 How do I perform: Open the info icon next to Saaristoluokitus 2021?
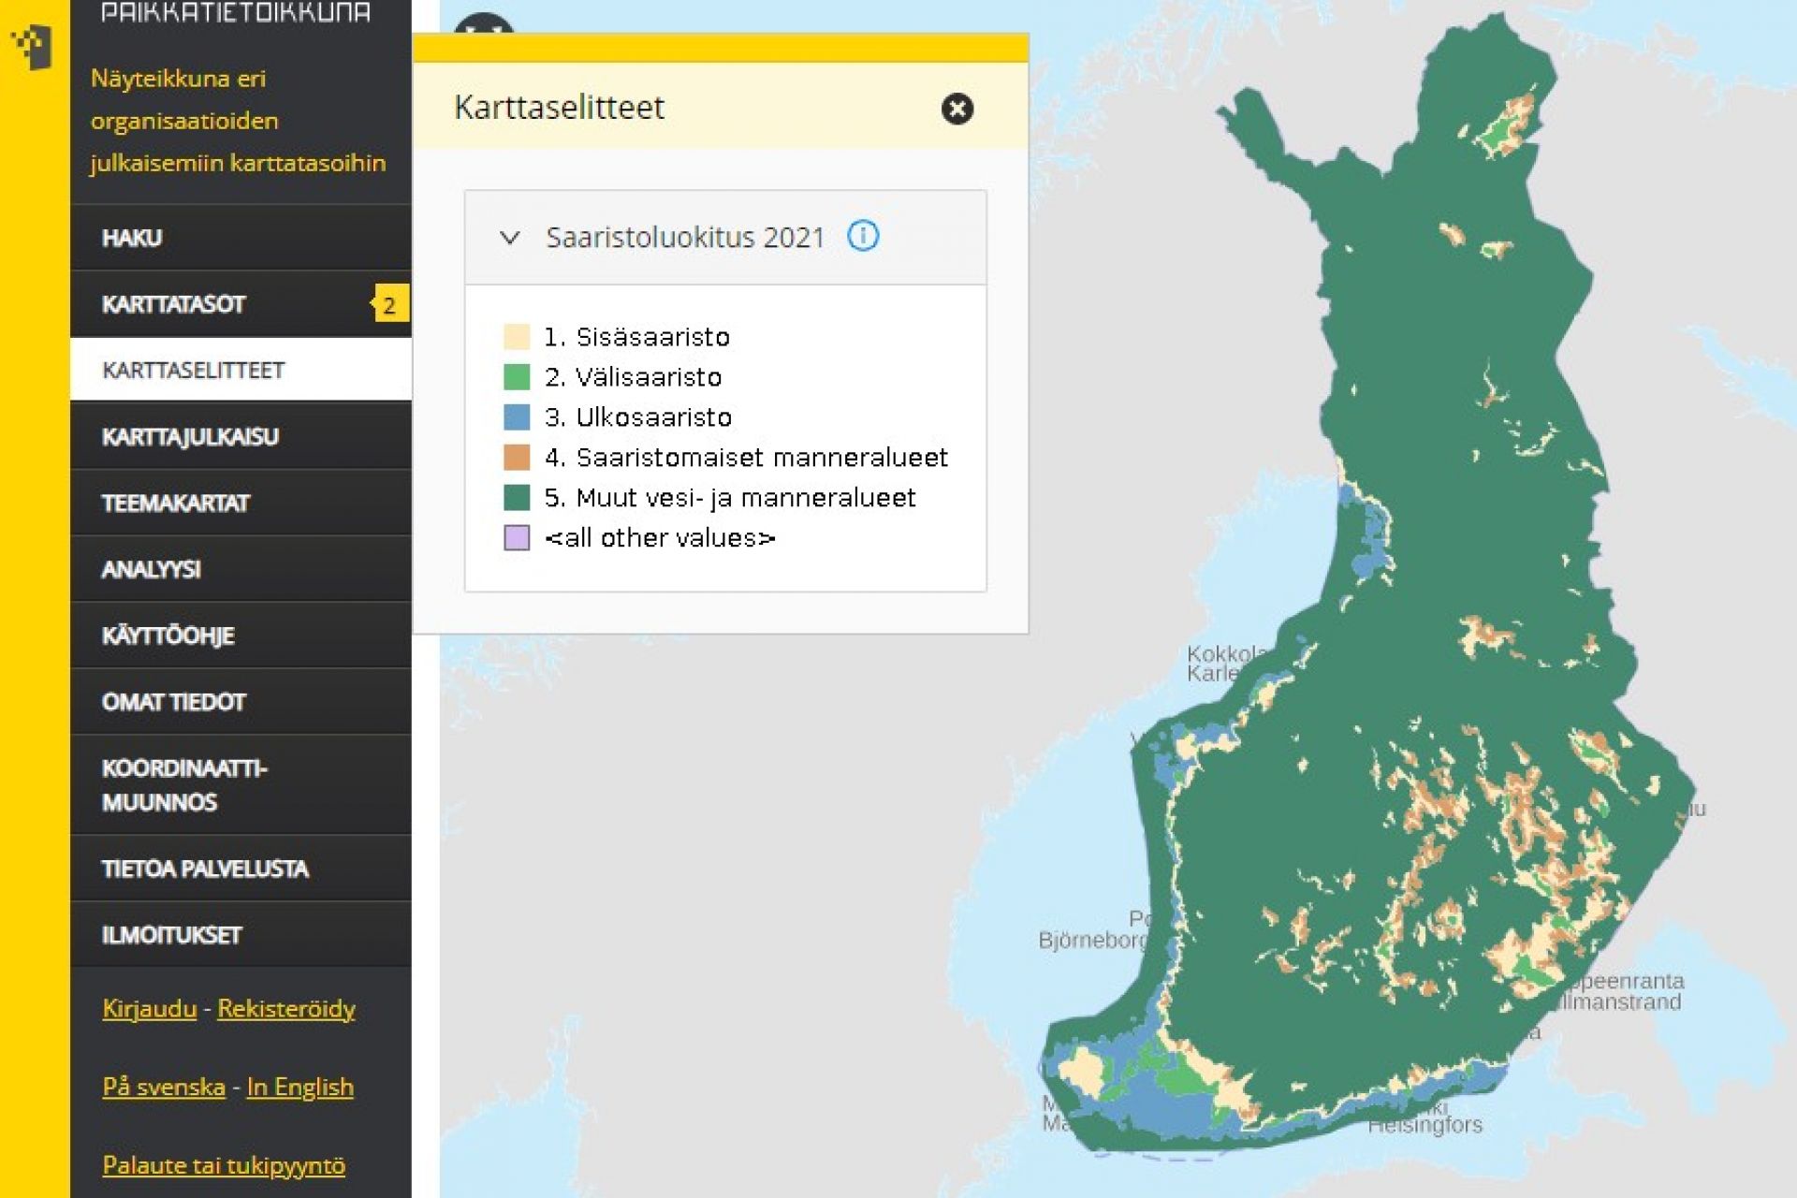(864, 237)
